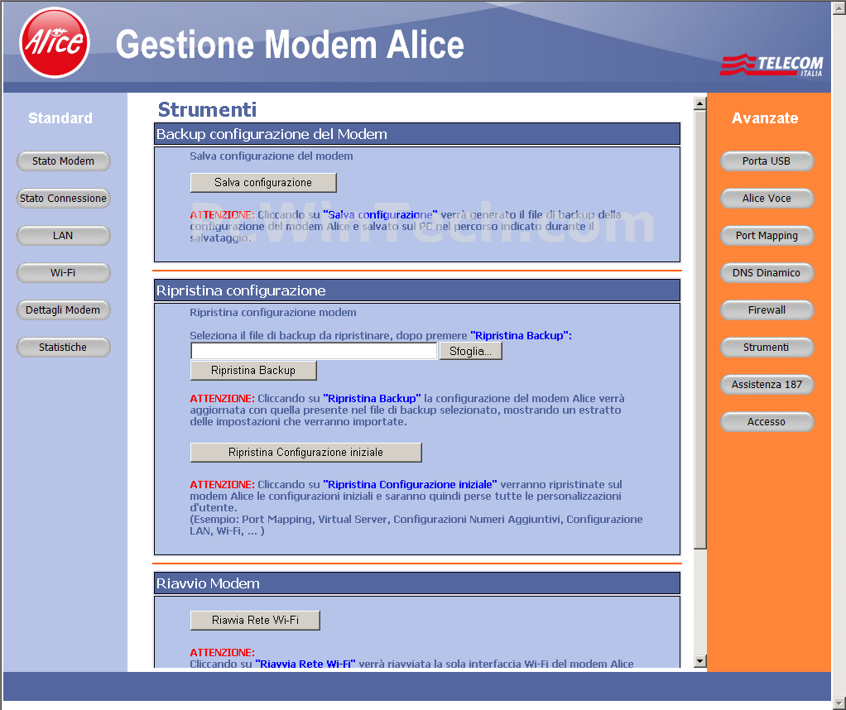This screenshot has width=846, height=710.
Task: Focus the backup file path field
Action: 314,351
